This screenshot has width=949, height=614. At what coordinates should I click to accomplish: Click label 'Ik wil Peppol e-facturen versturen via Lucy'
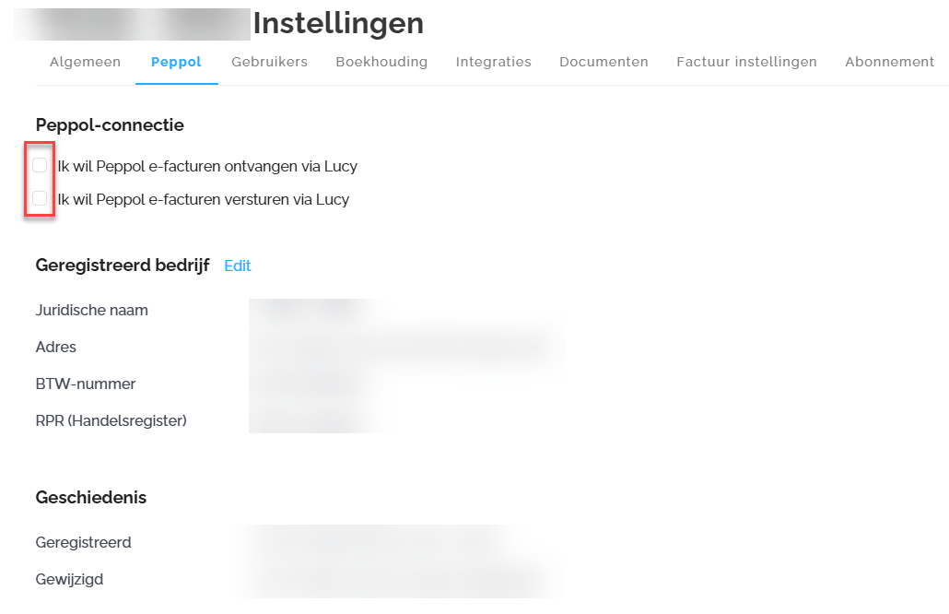(x=204, y=199)
